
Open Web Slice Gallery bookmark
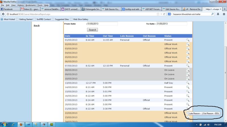click(79, 19)
